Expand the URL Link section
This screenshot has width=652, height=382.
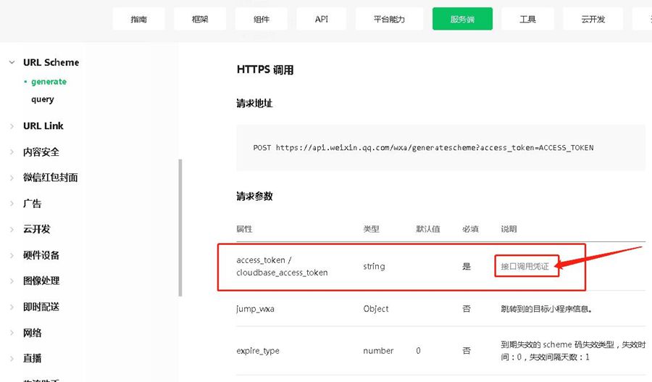click(x=43, y=126)
